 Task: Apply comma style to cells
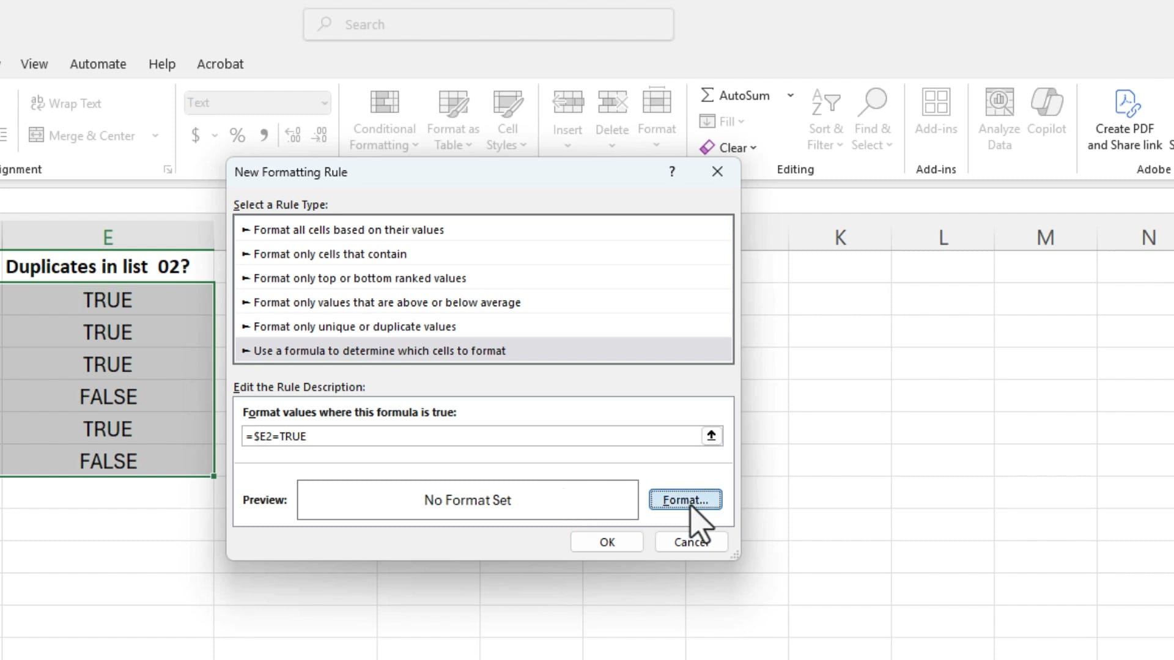(264, 135)
